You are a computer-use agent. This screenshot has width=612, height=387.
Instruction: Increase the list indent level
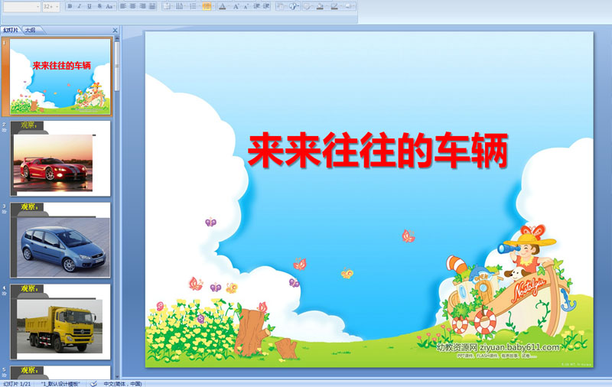pyautogui.click(x=266, y=6)
